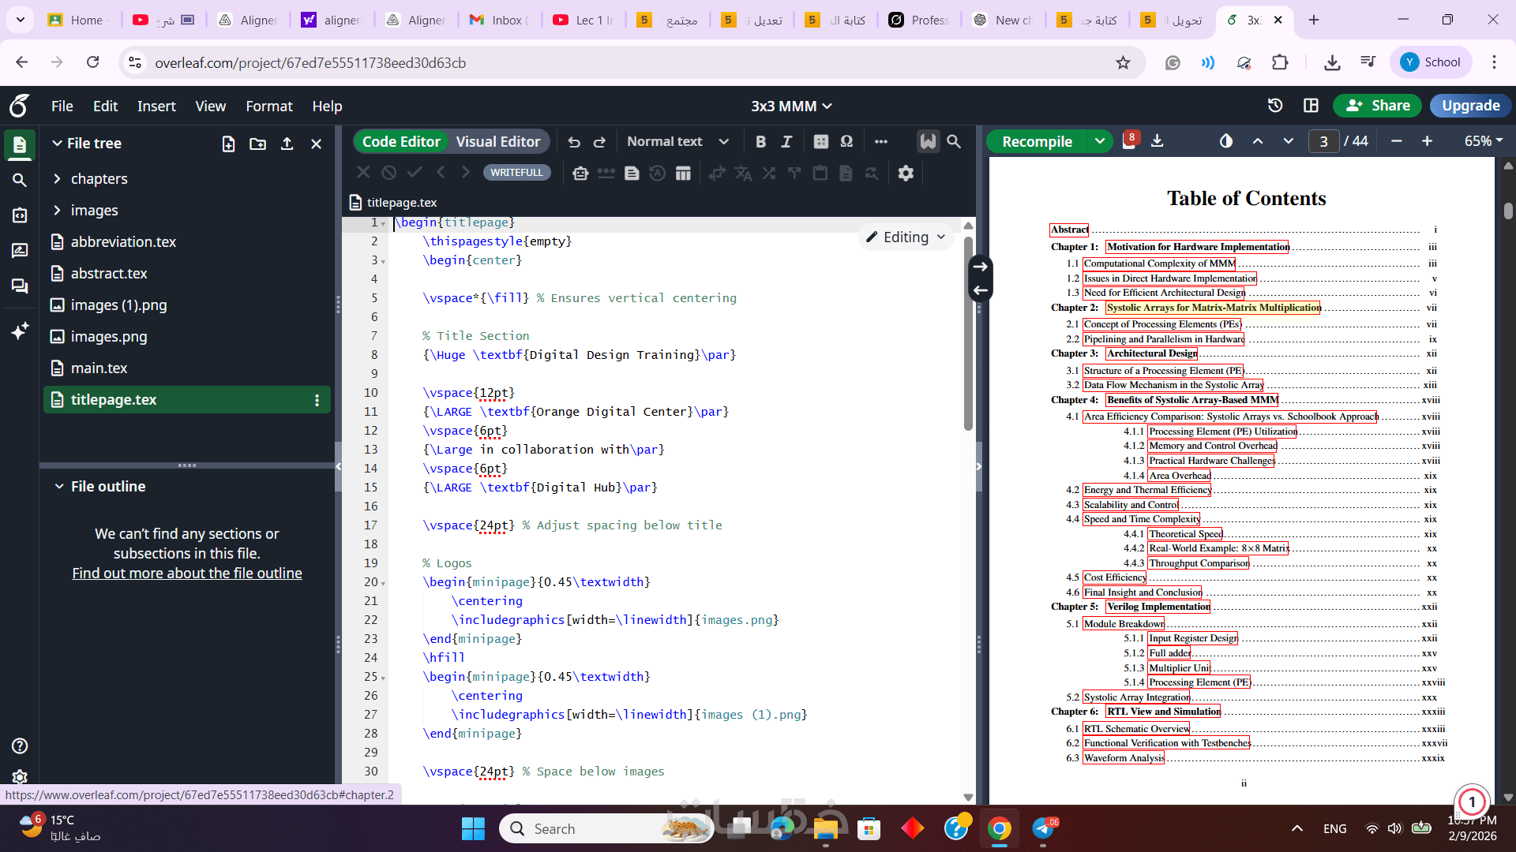Click the Bold formatting icon
The image size is (1516, 852).
[760, 141]
